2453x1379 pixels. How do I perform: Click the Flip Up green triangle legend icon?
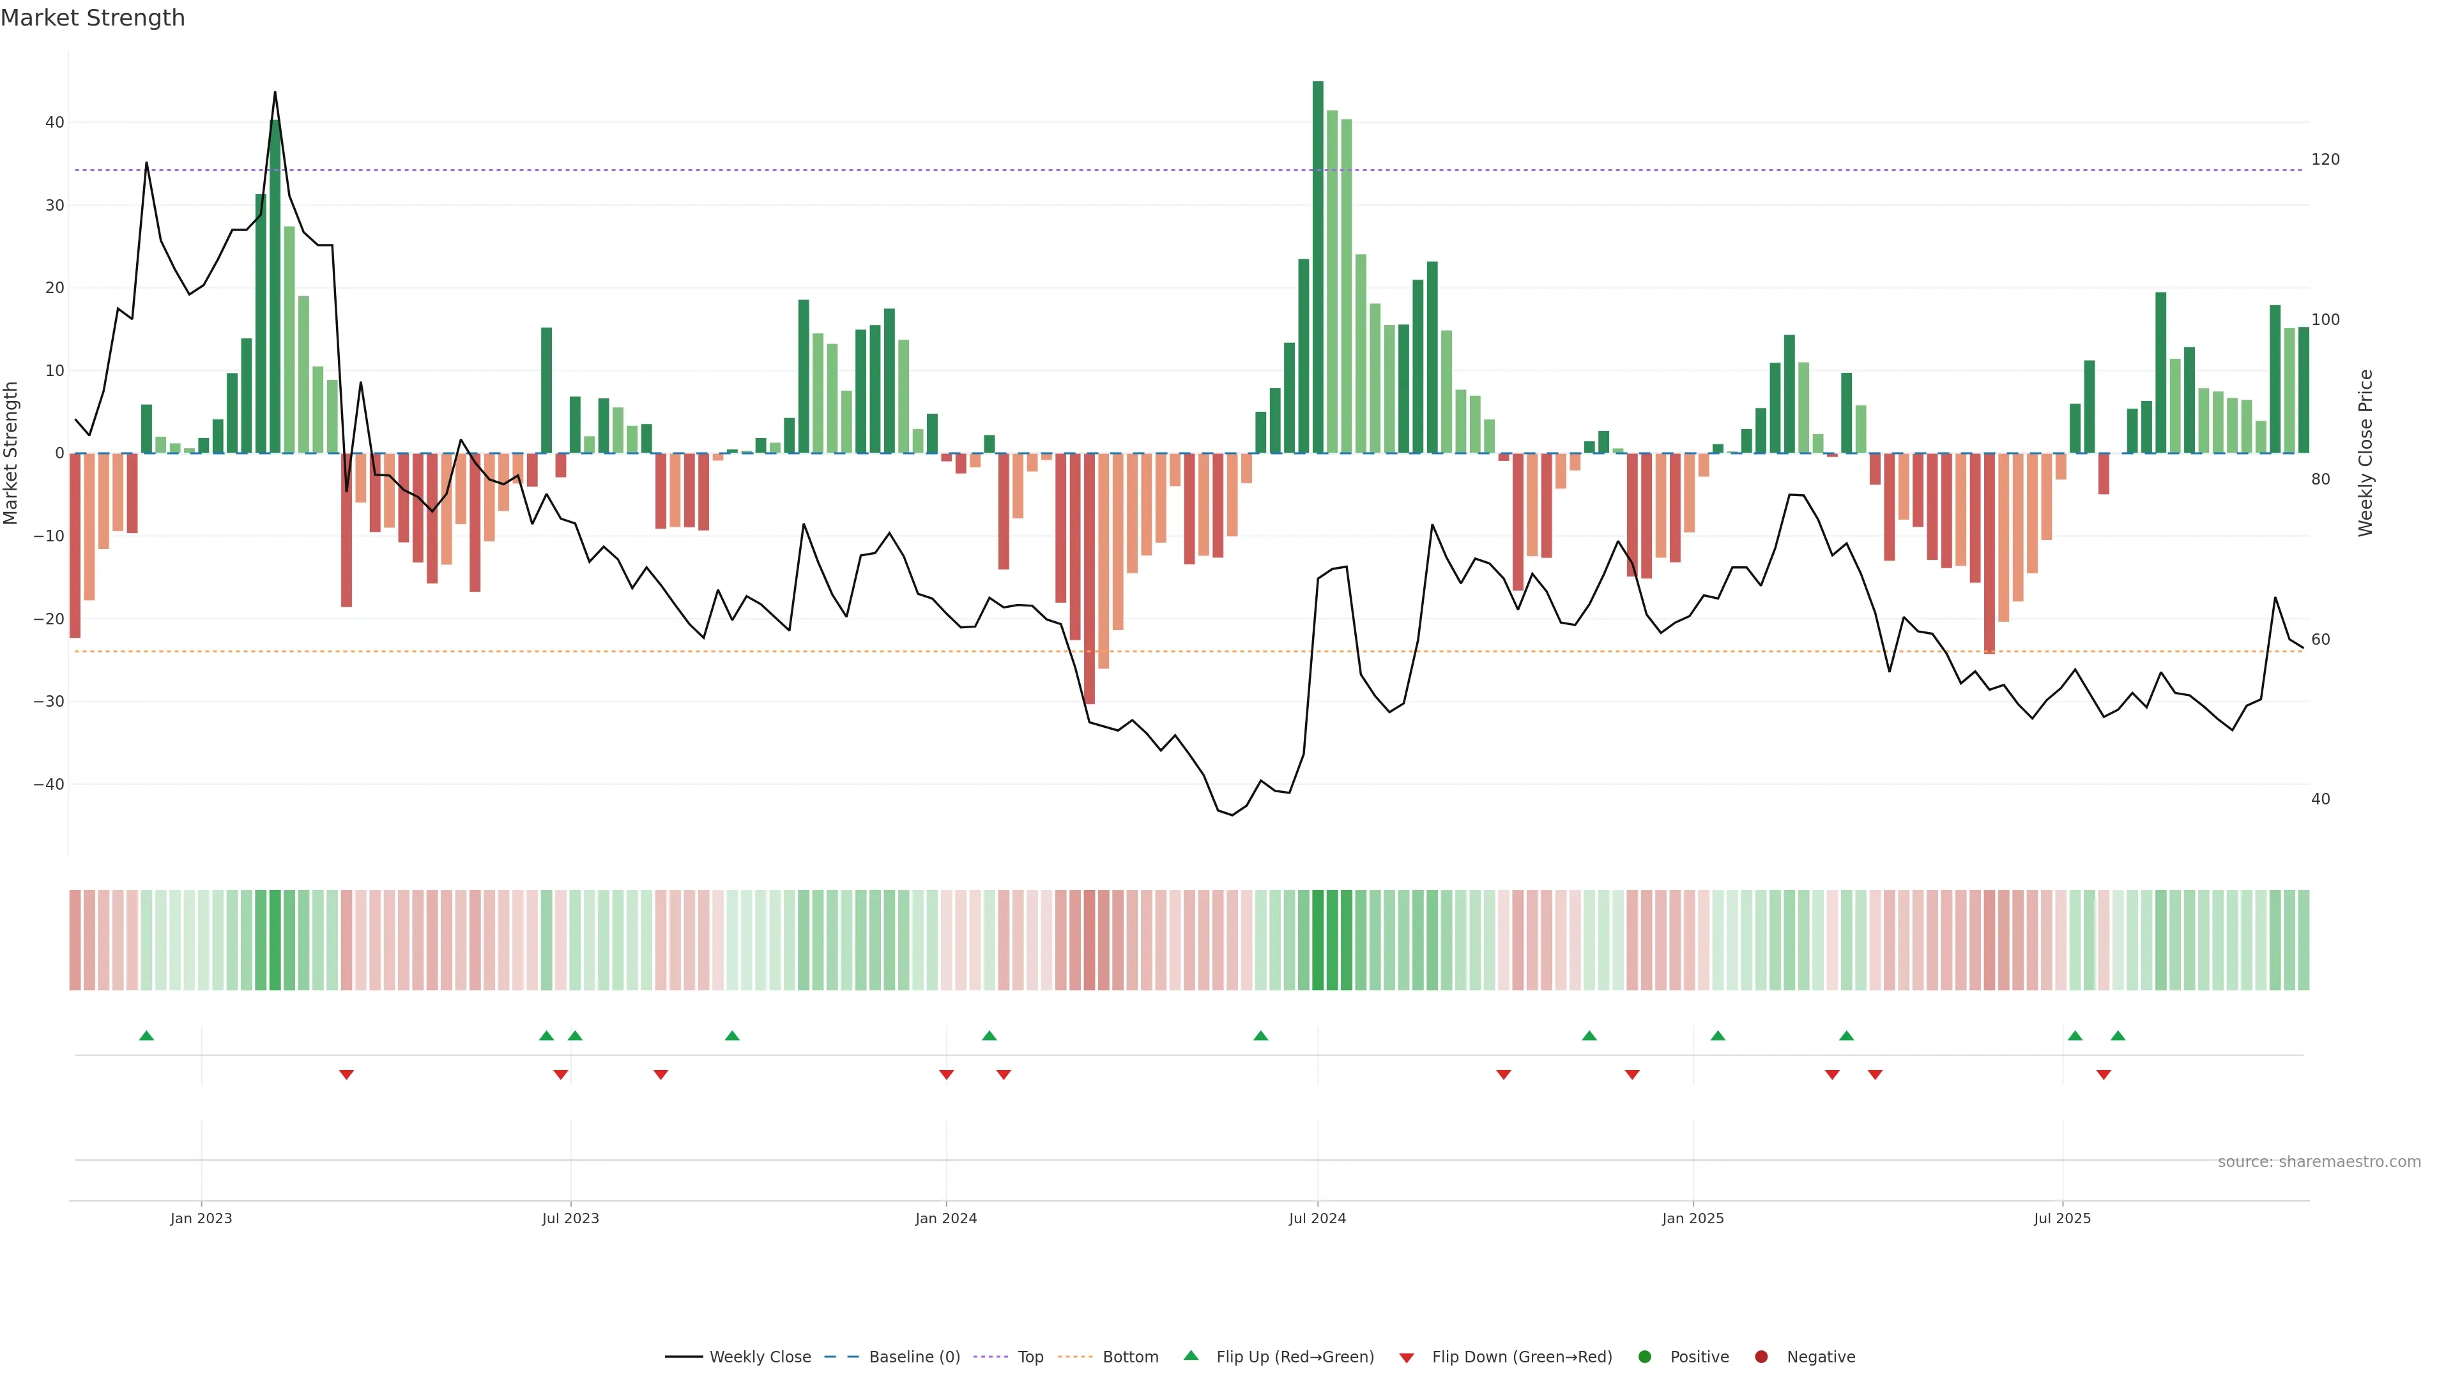(x=1190, y=1356)
